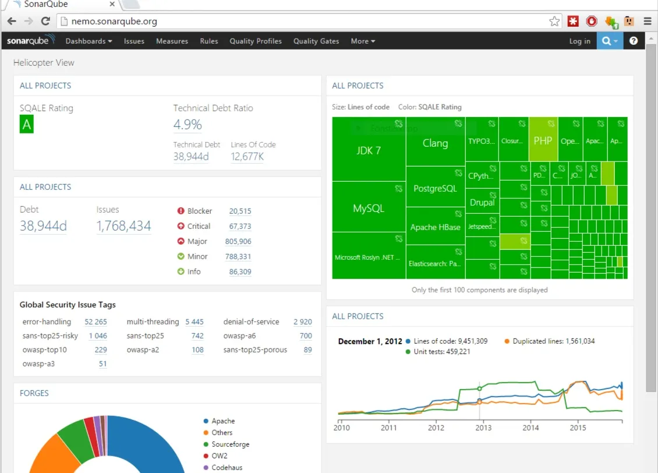Expand the Dashboards dropdown menu
Screen dimensions: 658x473
pyautogui.click(x=89, y=41)
